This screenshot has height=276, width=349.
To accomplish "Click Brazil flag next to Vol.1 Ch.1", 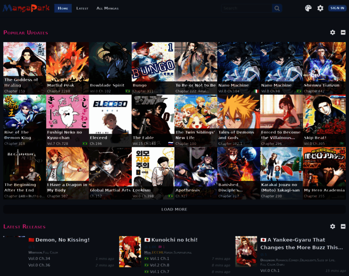I will tap(146, 259).
